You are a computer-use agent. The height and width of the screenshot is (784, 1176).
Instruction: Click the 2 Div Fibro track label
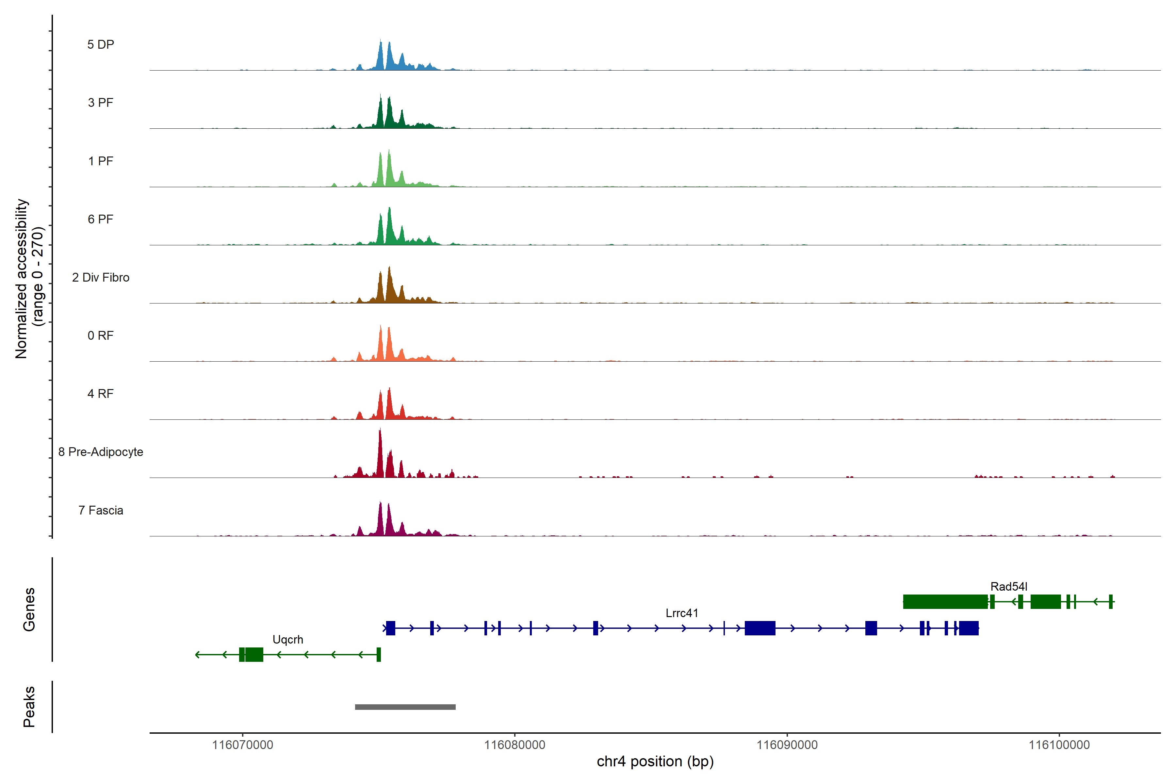[101, 277]
